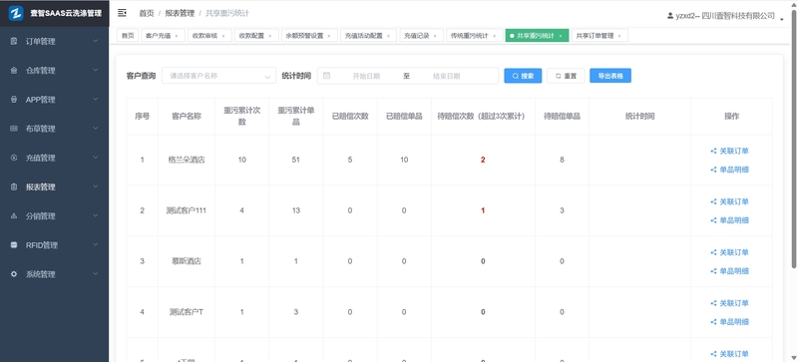
Task: Close the 客户充值 tab
Action: pos(177,36)
